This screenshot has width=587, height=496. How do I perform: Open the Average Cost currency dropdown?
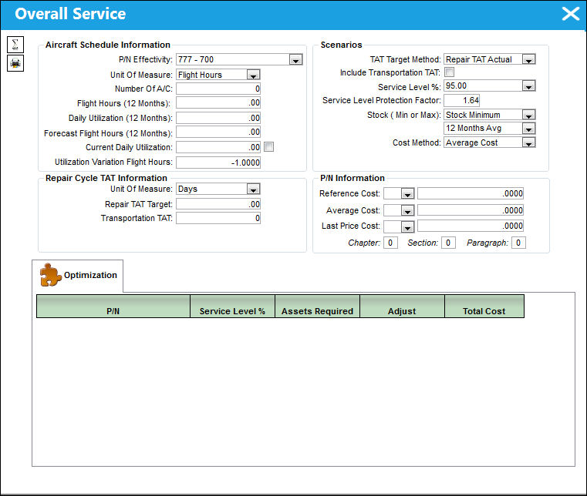coord(407,210)
